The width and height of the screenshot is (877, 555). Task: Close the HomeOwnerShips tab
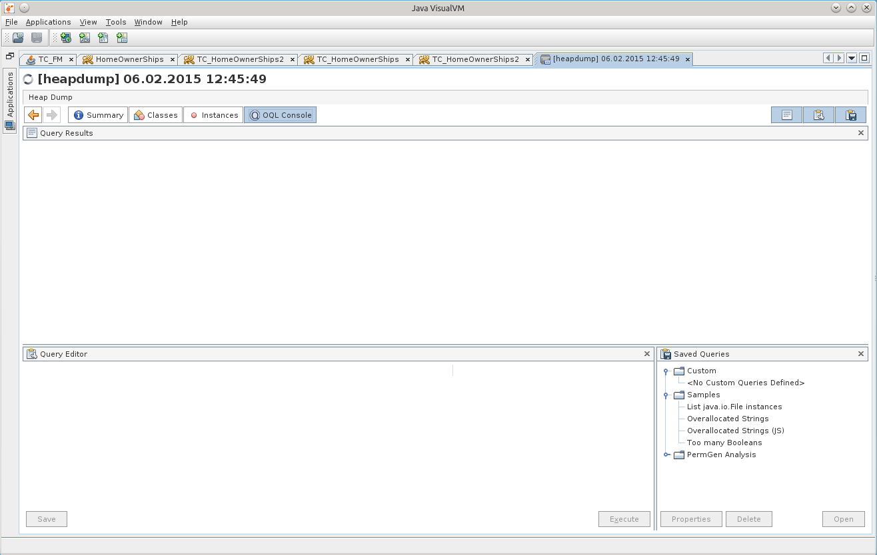173,60
